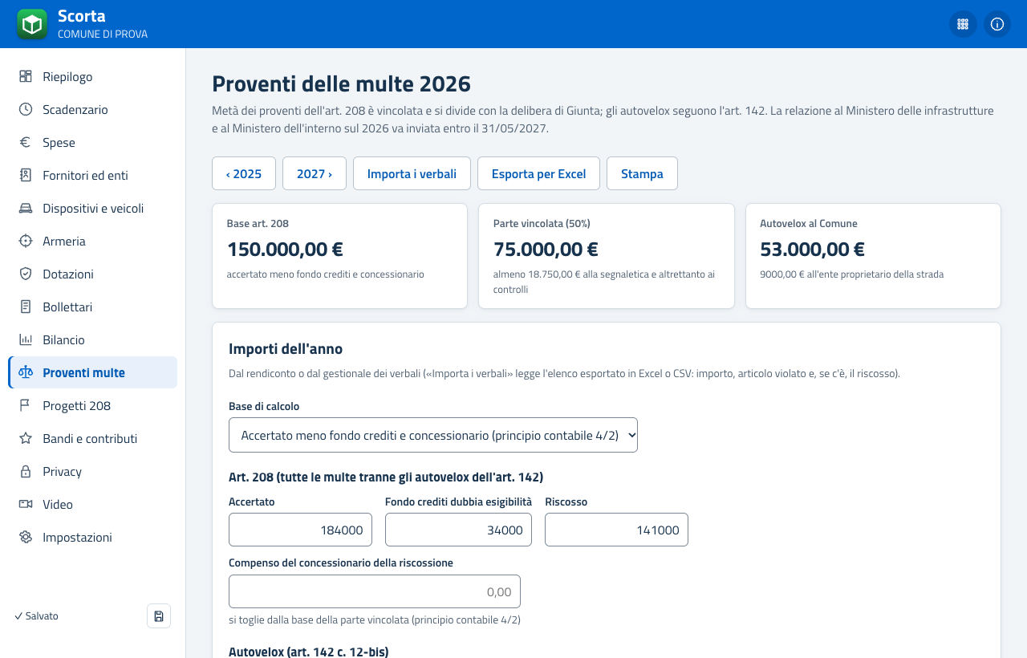The image size is (1027, 658).
Task: Click the Accertato field showing 184000
Action: tap(300, 530)
